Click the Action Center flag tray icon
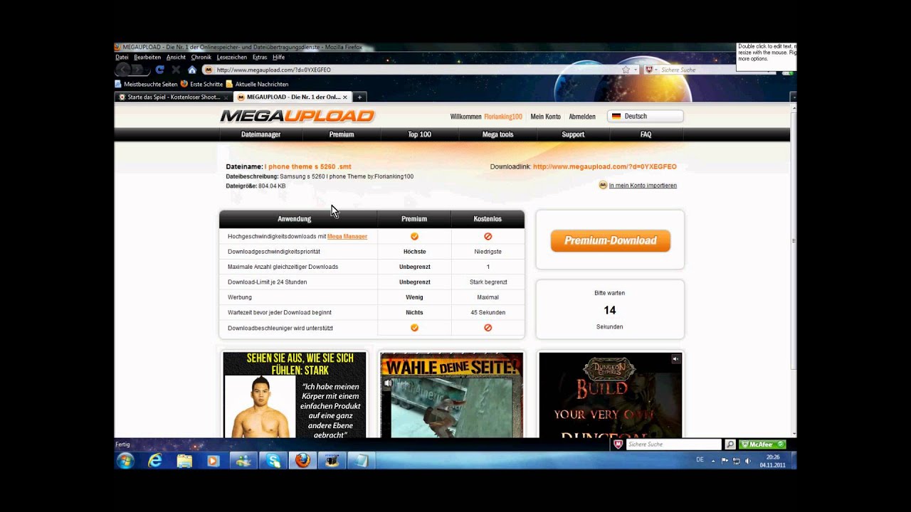Image resolution: width=911 pixels, height=512 pixels. coord(725,461)
